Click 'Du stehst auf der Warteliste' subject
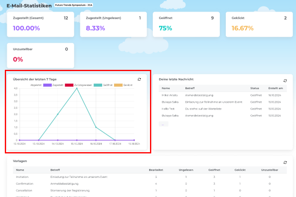296x197 pixels. (203, 109)
